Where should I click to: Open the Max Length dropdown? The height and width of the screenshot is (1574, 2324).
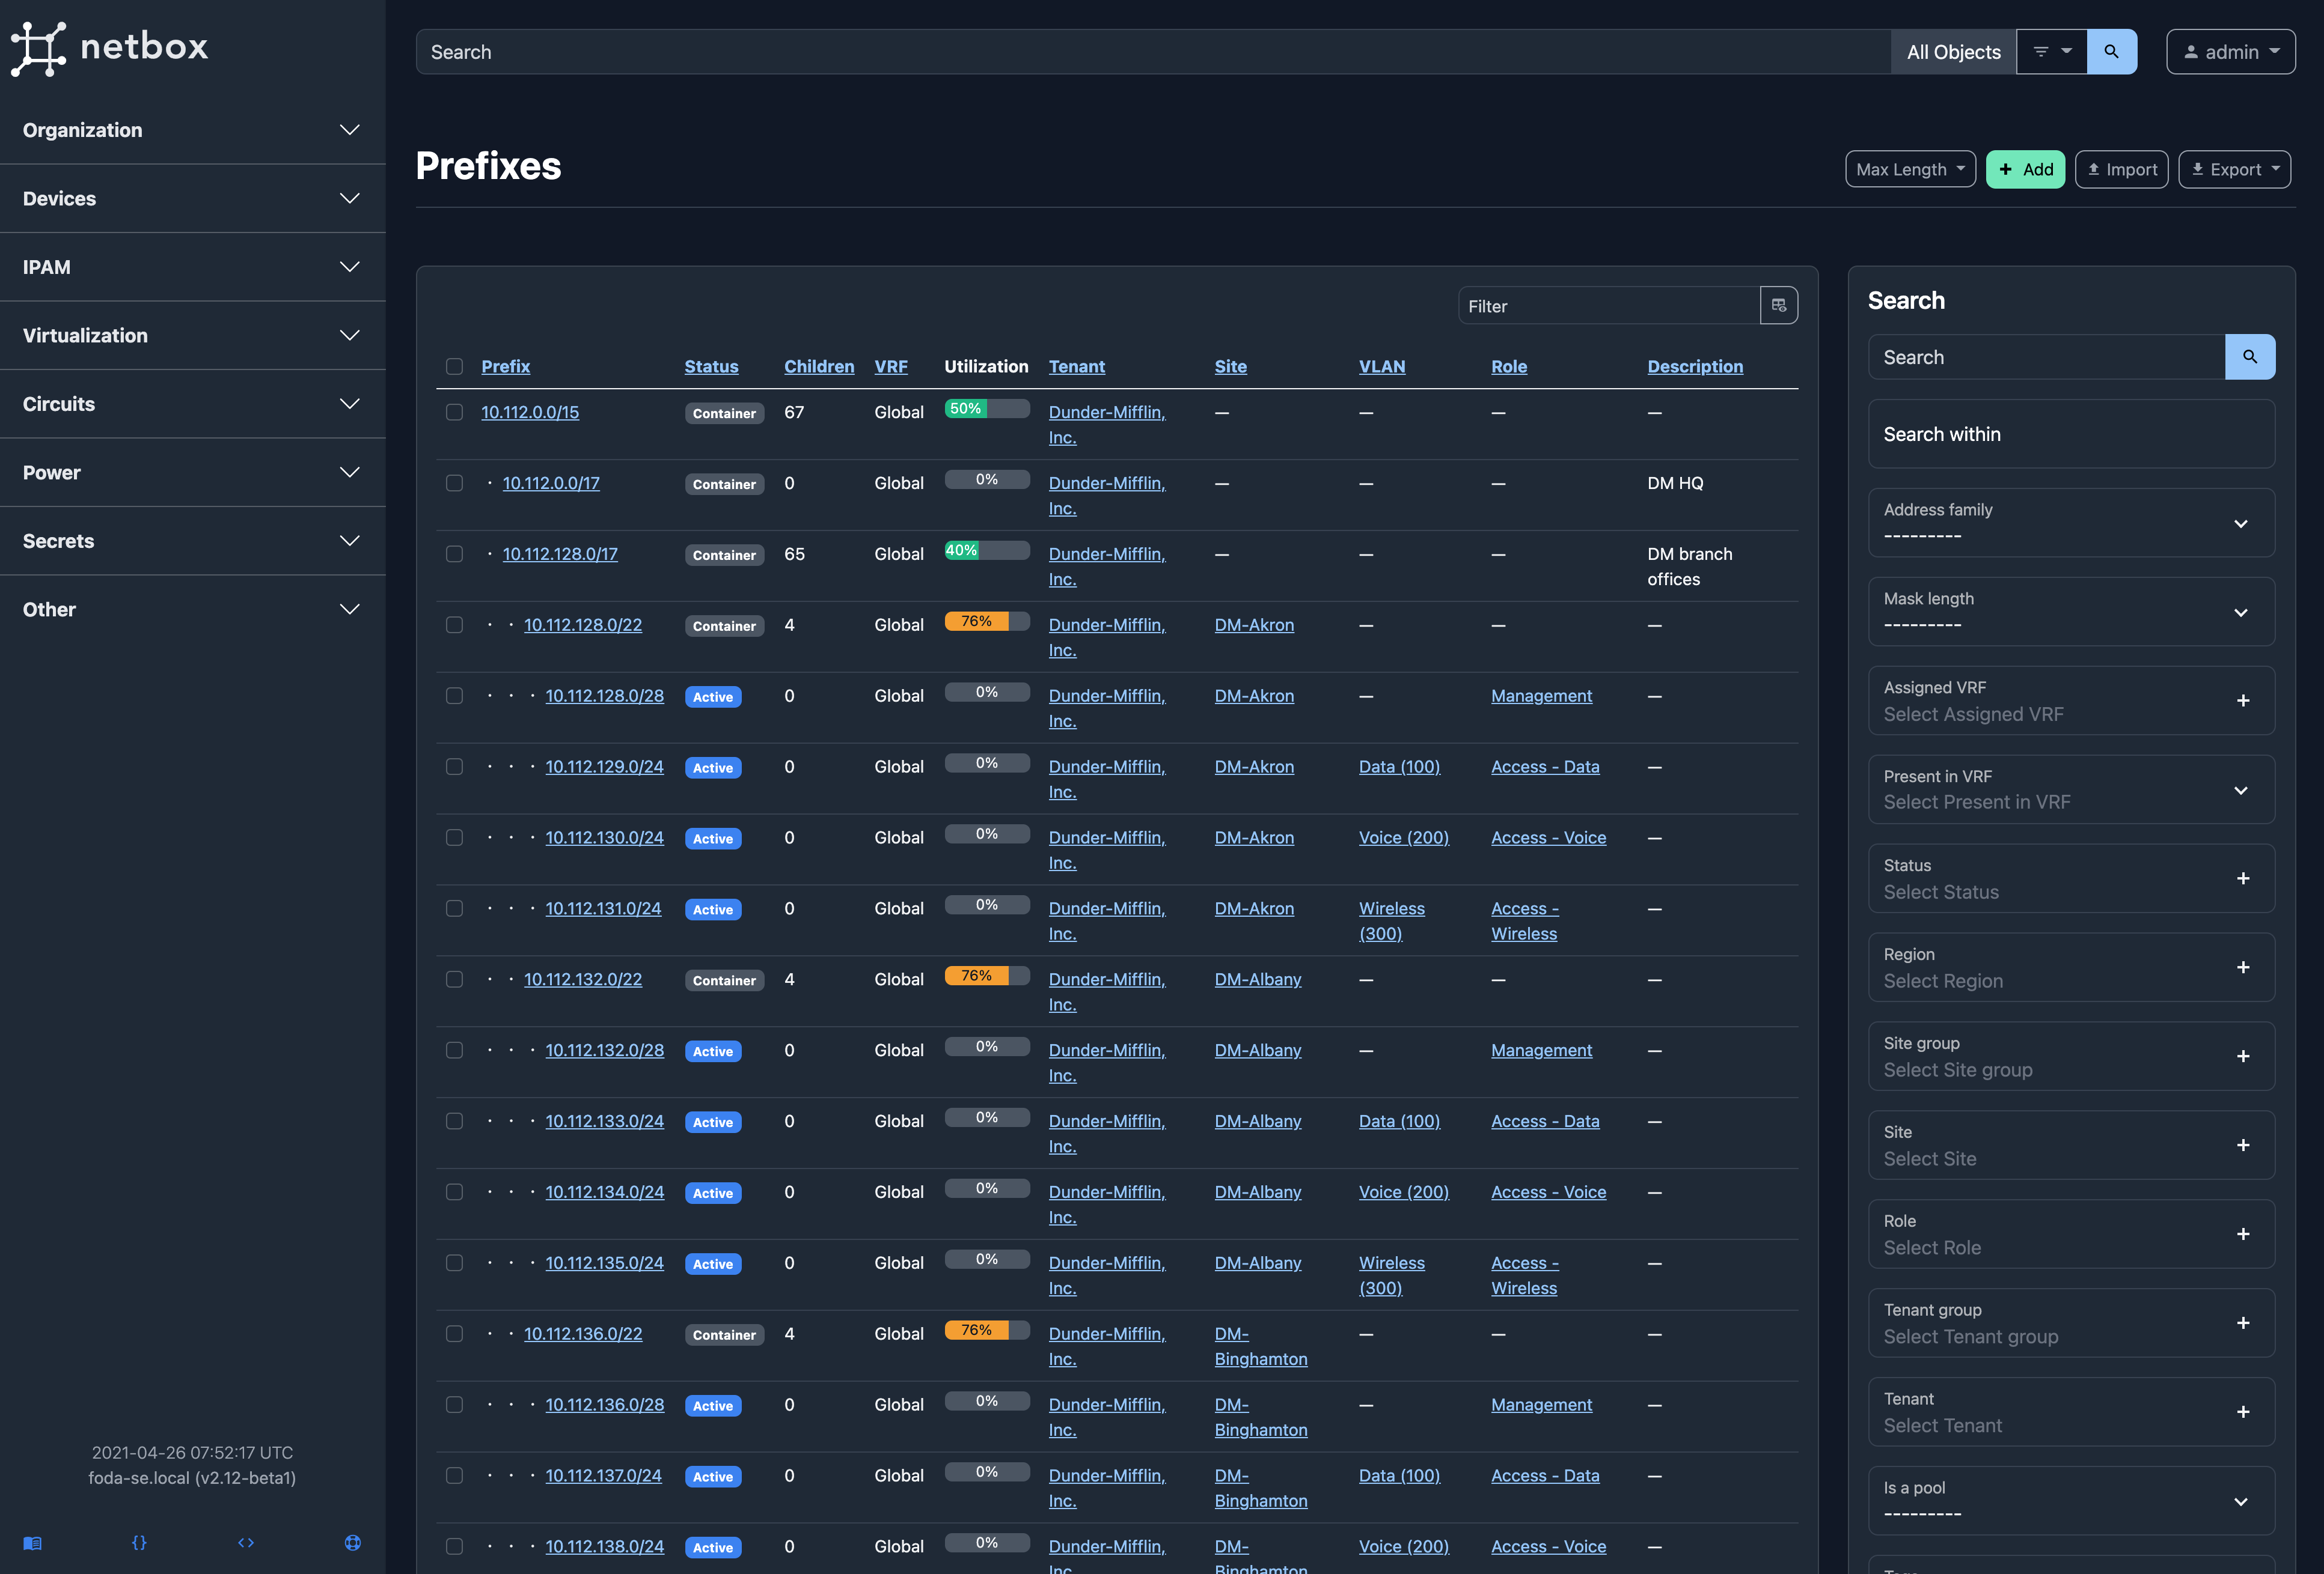pyautogui.click(x=1909, y=169)
